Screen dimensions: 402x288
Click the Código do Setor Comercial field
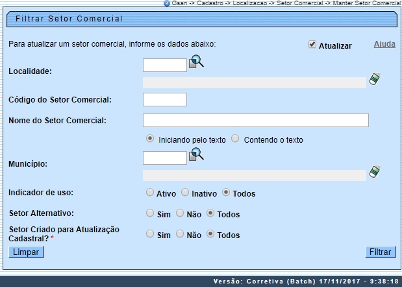(164, 99)
